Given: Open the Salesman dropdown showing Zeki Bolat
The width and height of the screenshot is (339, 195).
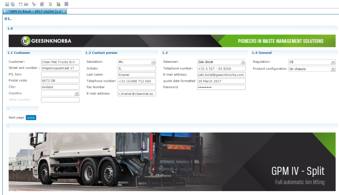Looking at the screenshot, I should click(x=243, y=62).
